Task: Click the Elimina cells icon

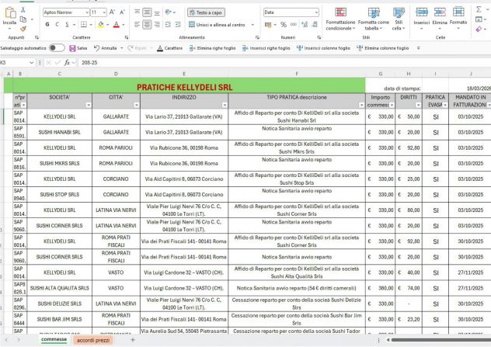Action: [440, 12]
